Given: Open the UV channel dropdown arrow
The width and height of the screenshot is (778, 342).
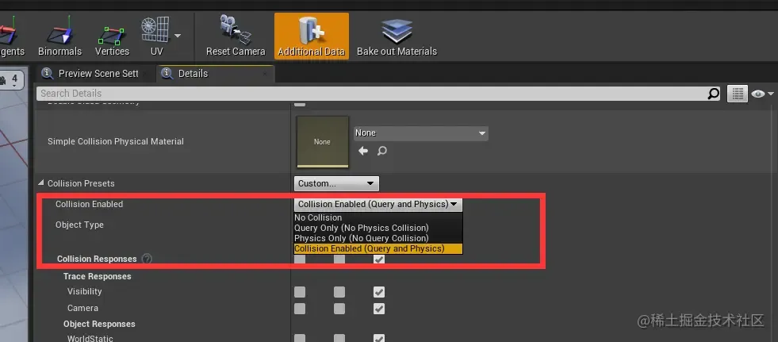Looking at the screenshot, I should pos(178,36).
